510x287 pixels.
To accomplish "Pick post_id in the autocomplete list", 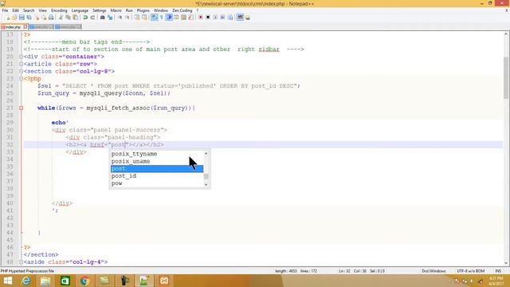I will [x=157, y=176].
